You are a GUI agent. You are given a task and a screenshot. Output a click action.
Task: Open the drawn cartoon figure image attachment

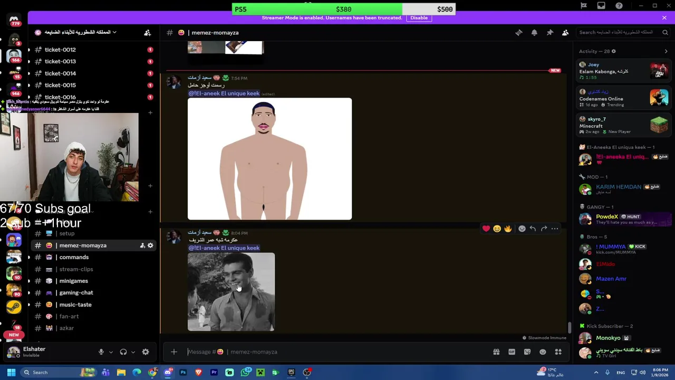click(269, 159)
